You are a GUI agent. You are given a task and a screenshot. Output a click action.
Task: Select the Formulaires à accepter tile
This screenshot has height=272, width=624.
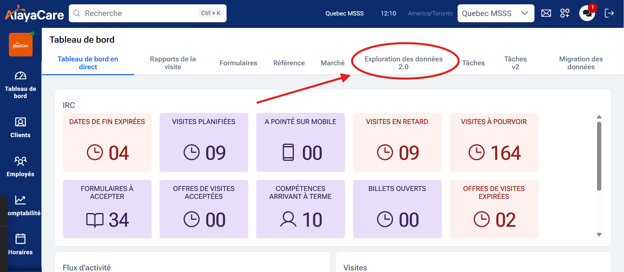[x=107, y=209]
